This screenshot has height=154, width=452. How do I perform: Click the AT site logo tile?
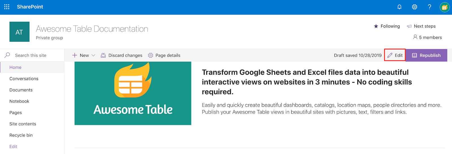[19, 32]
